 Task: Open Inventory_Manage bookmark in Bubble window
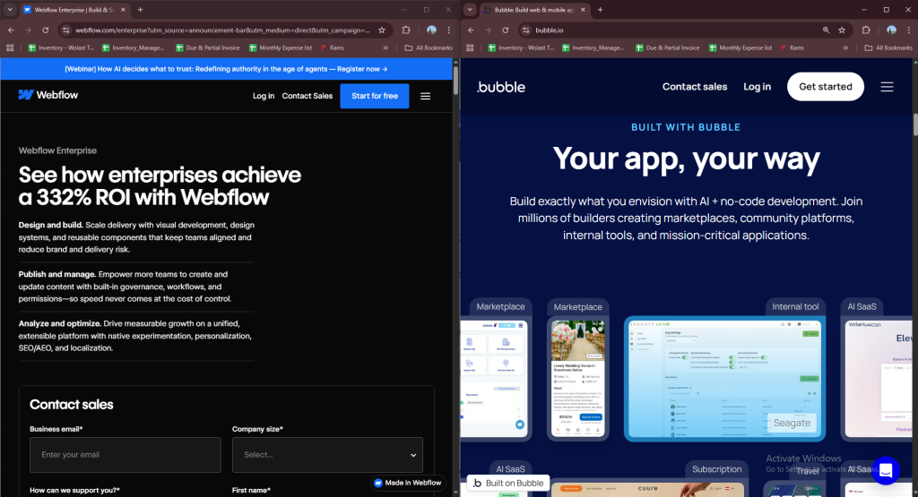tap(593, 48)
